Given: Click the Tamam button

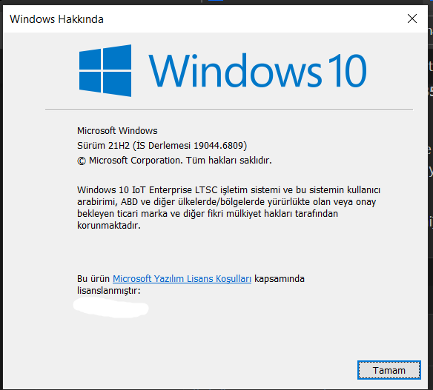Looking at the screenshot, I should pyautogui.click(x=389, y=370).
